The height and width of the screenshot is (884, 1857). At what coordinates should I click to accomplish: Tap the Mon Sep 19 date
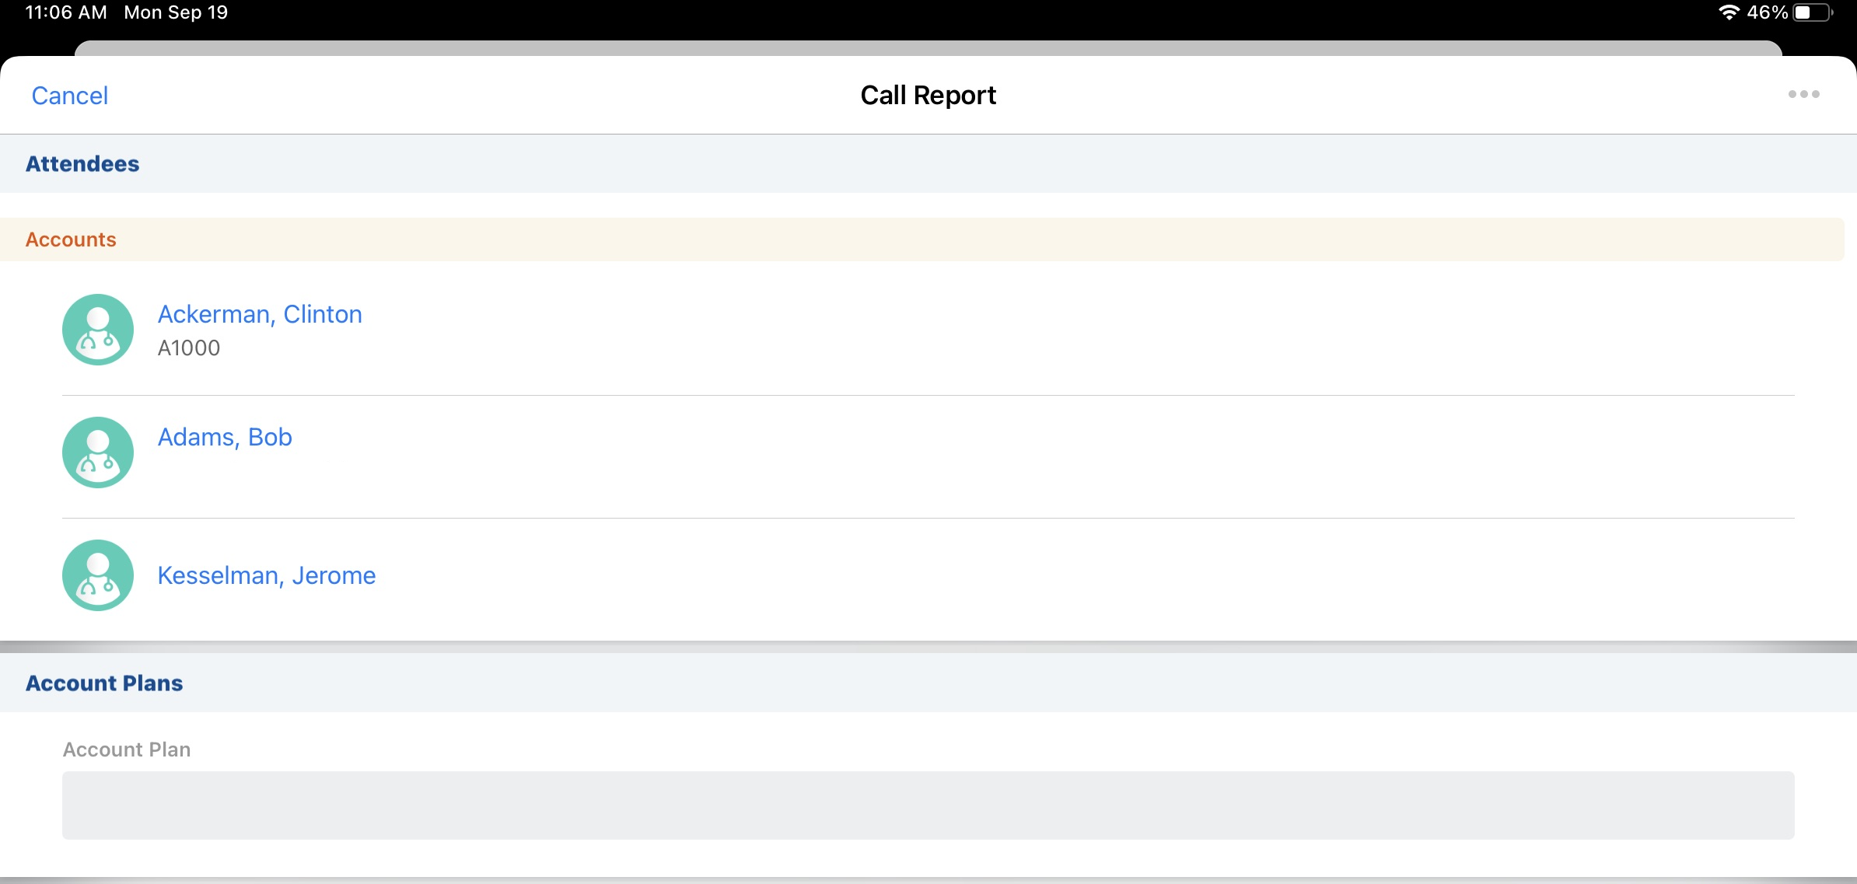176,12
